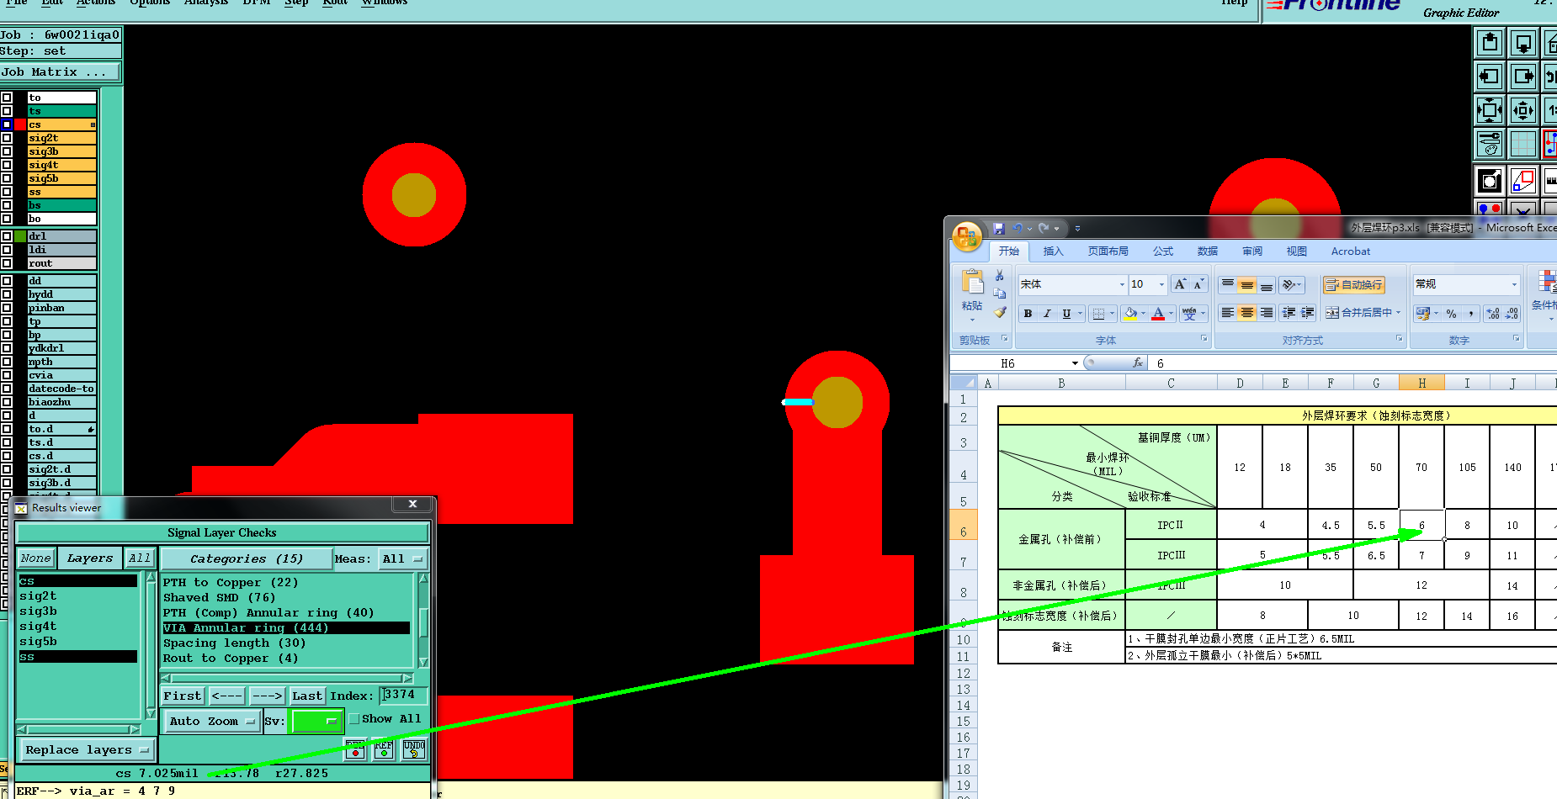Select the feature-select arrow tool icon

1490,181
